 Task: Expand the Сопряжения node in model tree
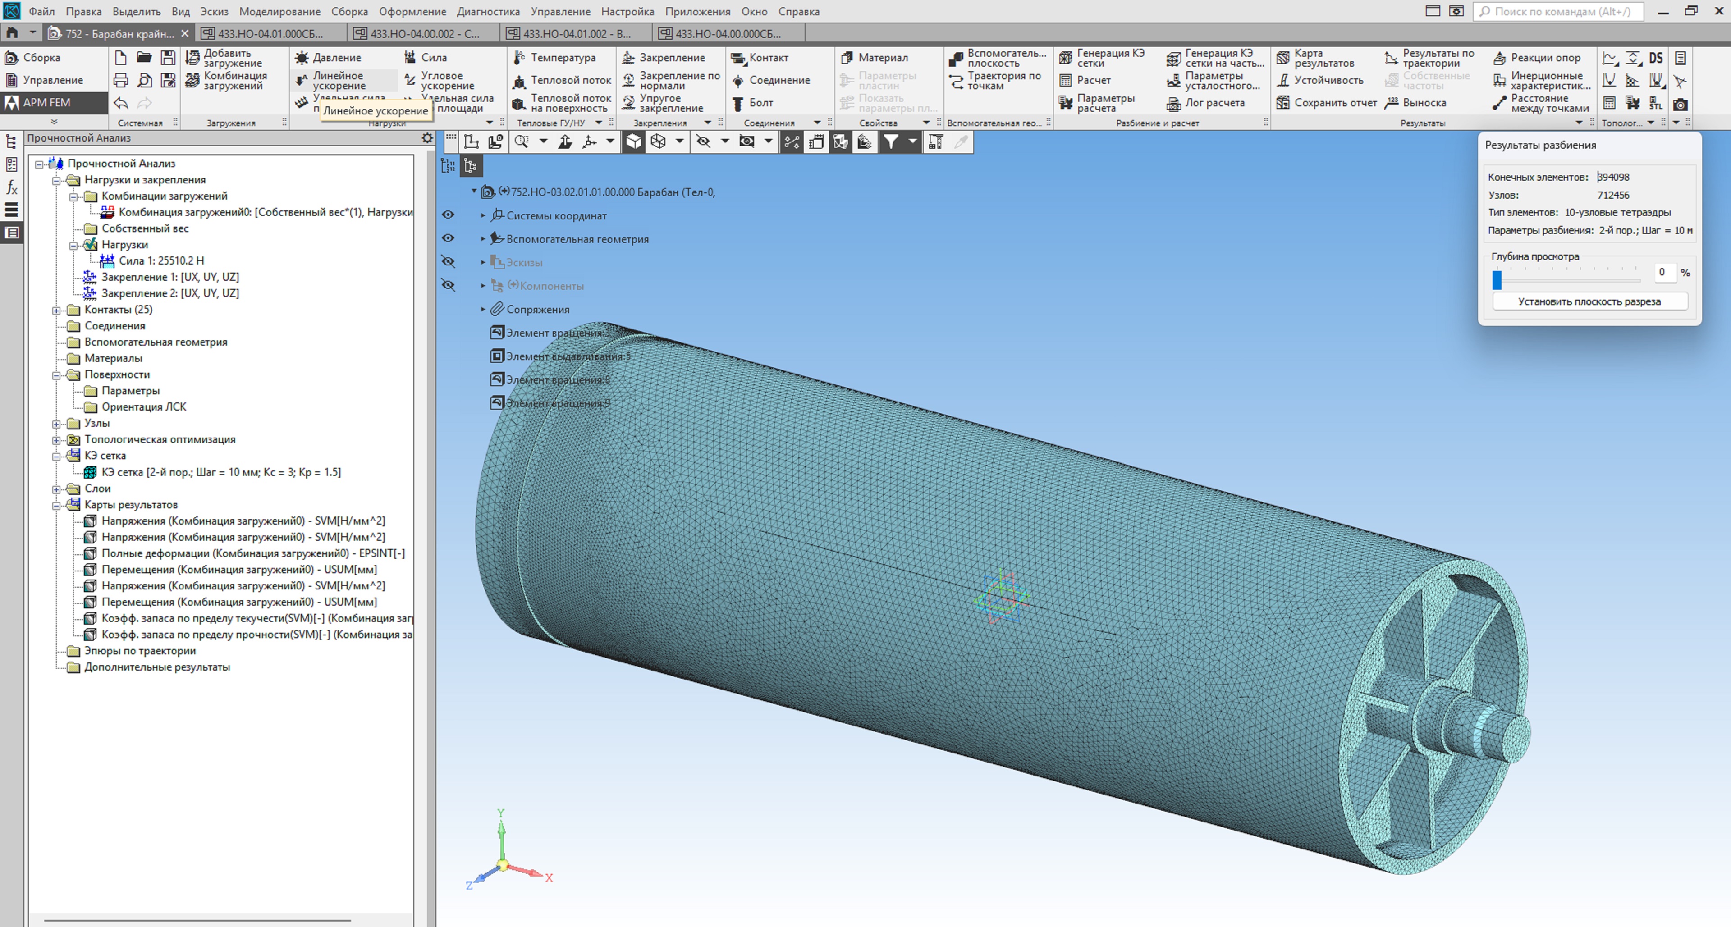point(482,309)
